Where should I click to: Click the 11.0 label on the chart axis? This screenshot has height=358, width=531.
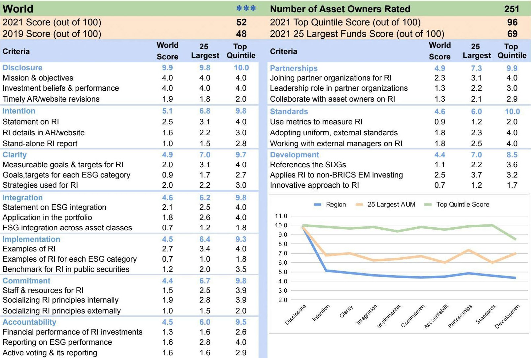pos(281,216)
